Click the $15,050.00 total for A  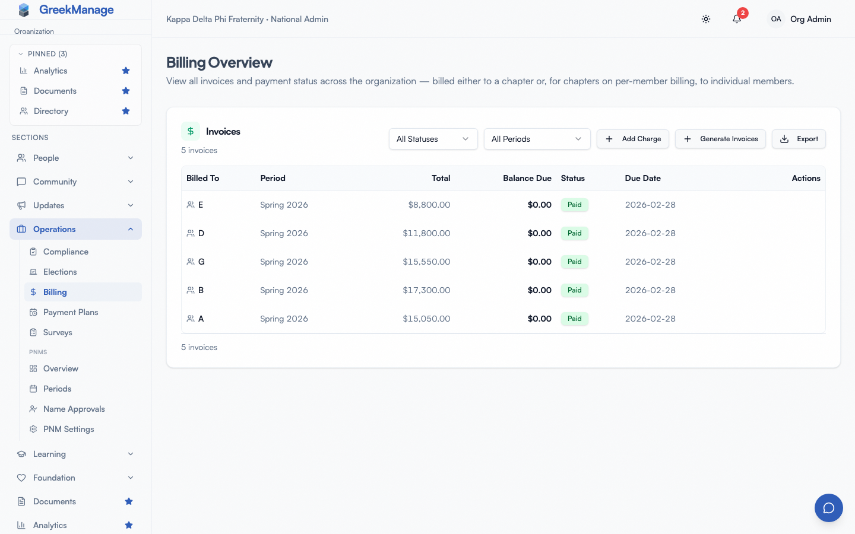coord(426,319)
